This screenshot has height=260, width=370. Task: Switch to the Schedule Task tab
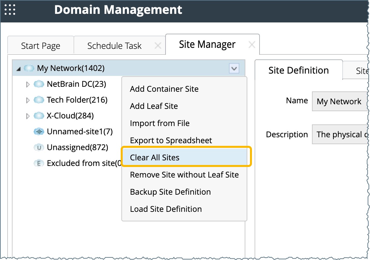coord(114,46)
